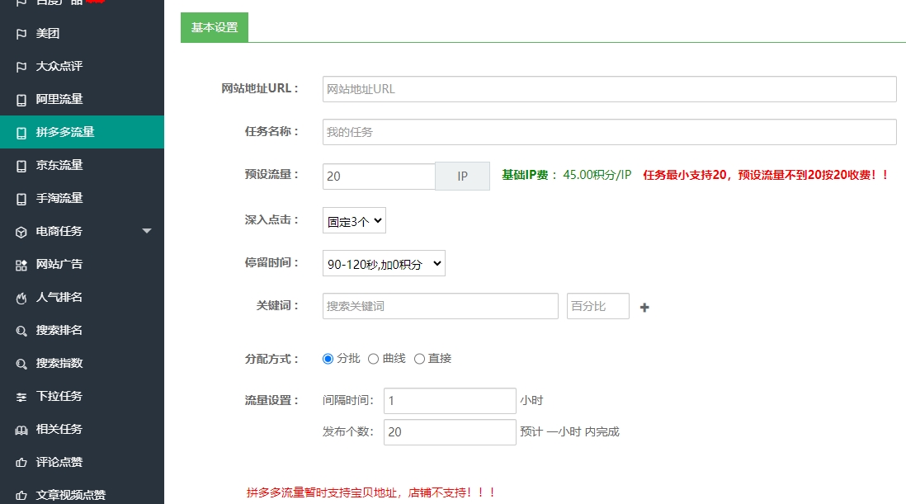Click the flag icon beside 大众点评

click(x=21, y=67)
